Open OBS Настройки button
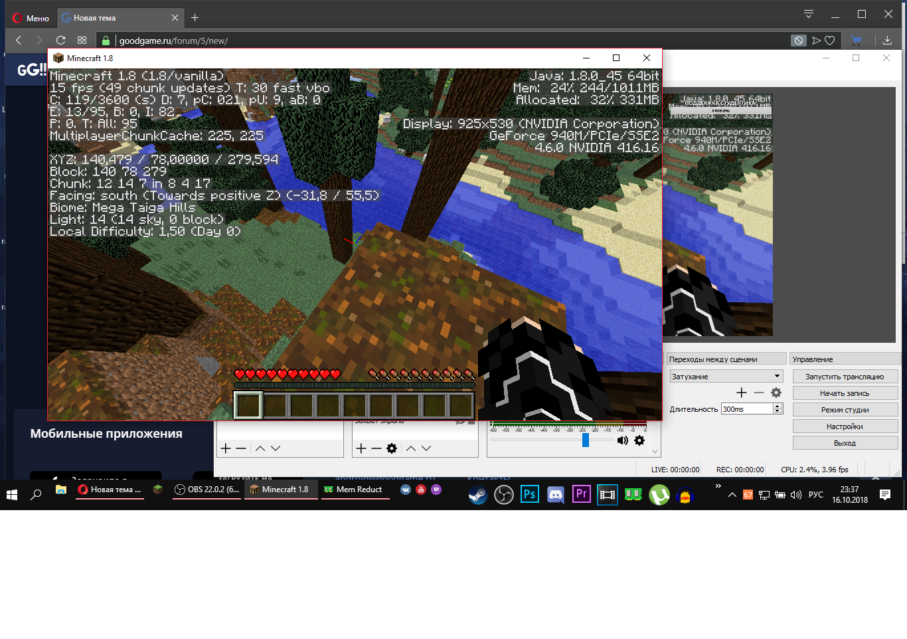 tap(845, 426)
